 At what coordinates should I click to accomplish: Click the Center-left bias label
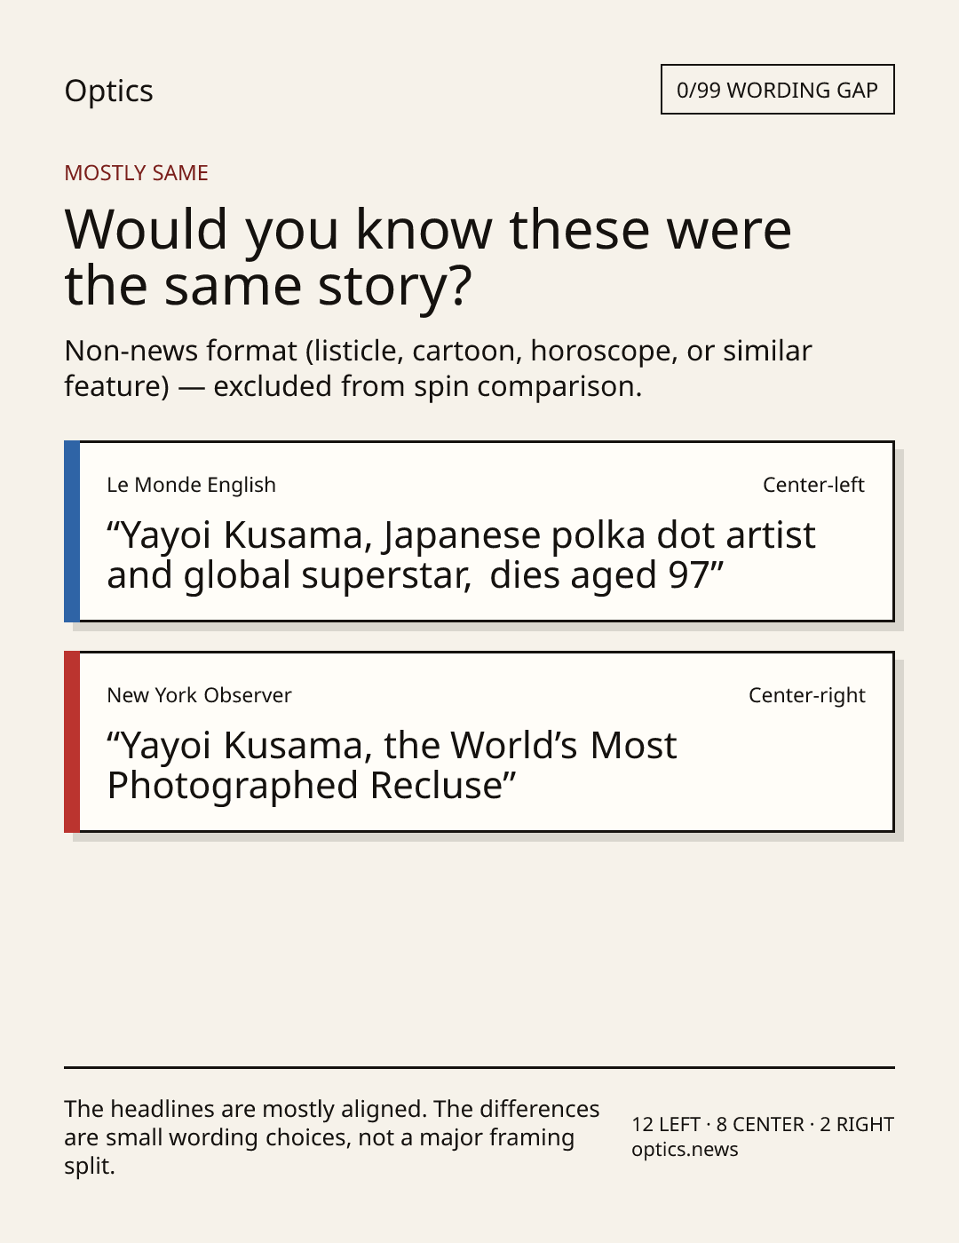(x=813, y=485)
